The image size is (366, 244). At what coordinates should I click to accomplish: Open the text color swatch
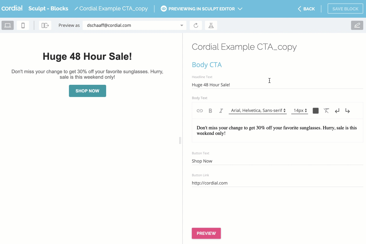pos(316,111)
